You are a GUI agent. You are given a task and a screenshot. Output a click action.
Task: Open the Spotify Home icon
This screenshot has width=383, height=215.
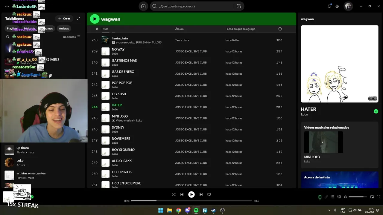point(143,6)
